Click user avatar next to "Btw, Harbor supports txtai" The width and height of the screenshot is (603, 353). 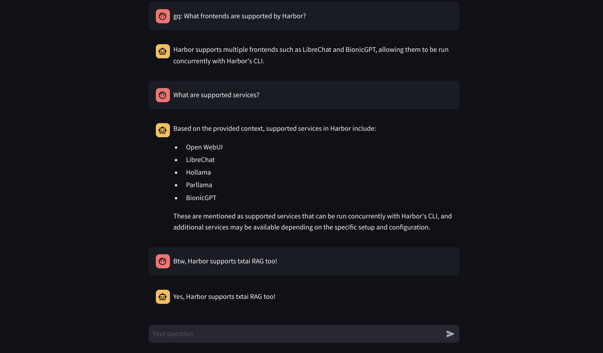pos(163,261)
